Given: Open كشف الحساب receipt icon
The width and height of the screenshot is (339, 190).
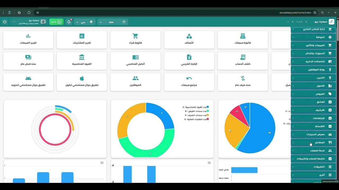Looking at the screenshot, I should (x=243, y=57).
